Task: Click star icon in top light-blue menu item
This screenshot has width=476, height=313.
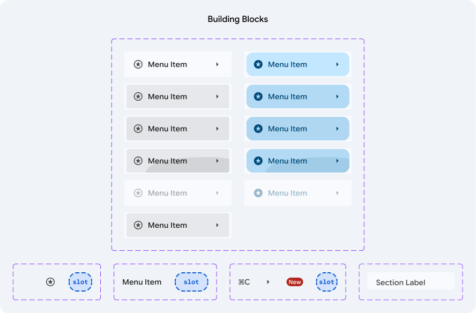Action: click(x=258, y=64)
